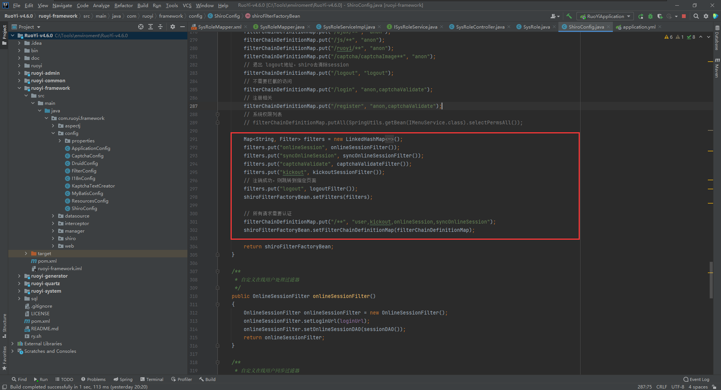Toggle the Project tool window stripe button
This screenshot has width=721, height=390.
[4, 35]
